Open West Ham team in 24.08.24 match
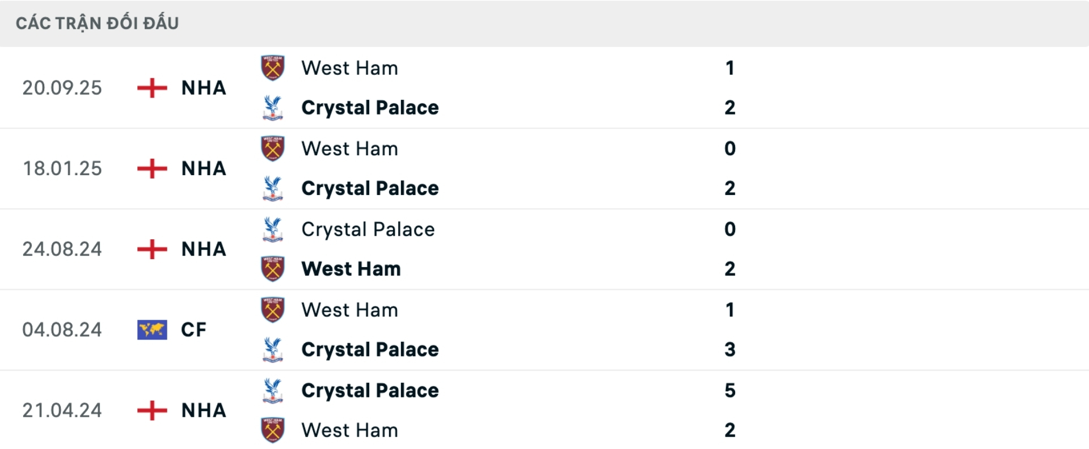The width and height of the screenshot is (1089, 449). tap(351, 269)
